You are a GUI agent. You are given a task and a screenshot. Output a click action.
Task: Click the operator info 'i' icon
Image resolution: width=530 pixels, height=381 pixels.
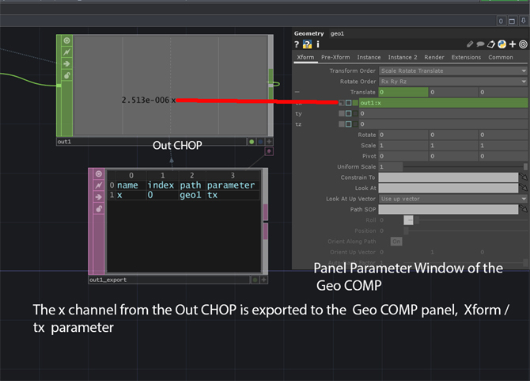(x=318, y=44)
